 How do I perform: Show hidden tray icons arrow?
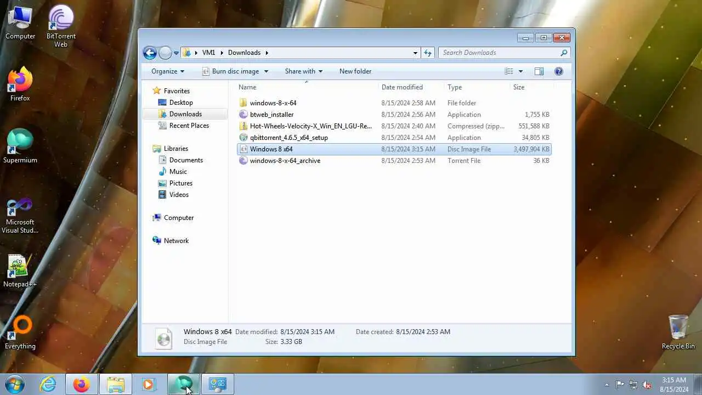[607, 385]
